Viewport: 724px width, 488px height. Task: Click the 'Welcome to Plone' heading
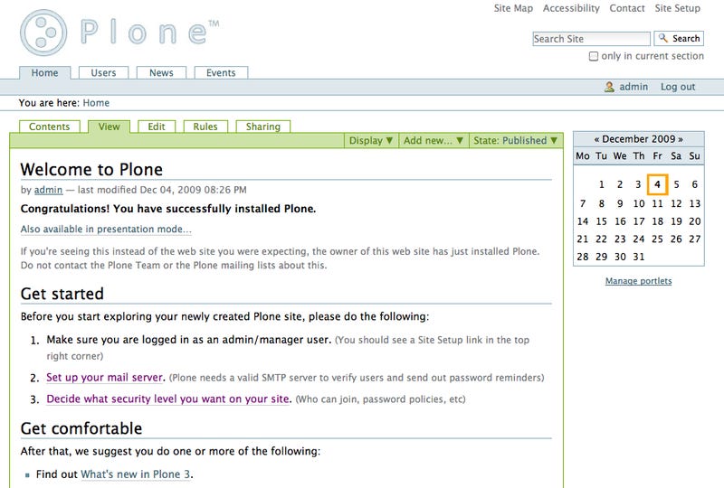(x=91, y=169)
